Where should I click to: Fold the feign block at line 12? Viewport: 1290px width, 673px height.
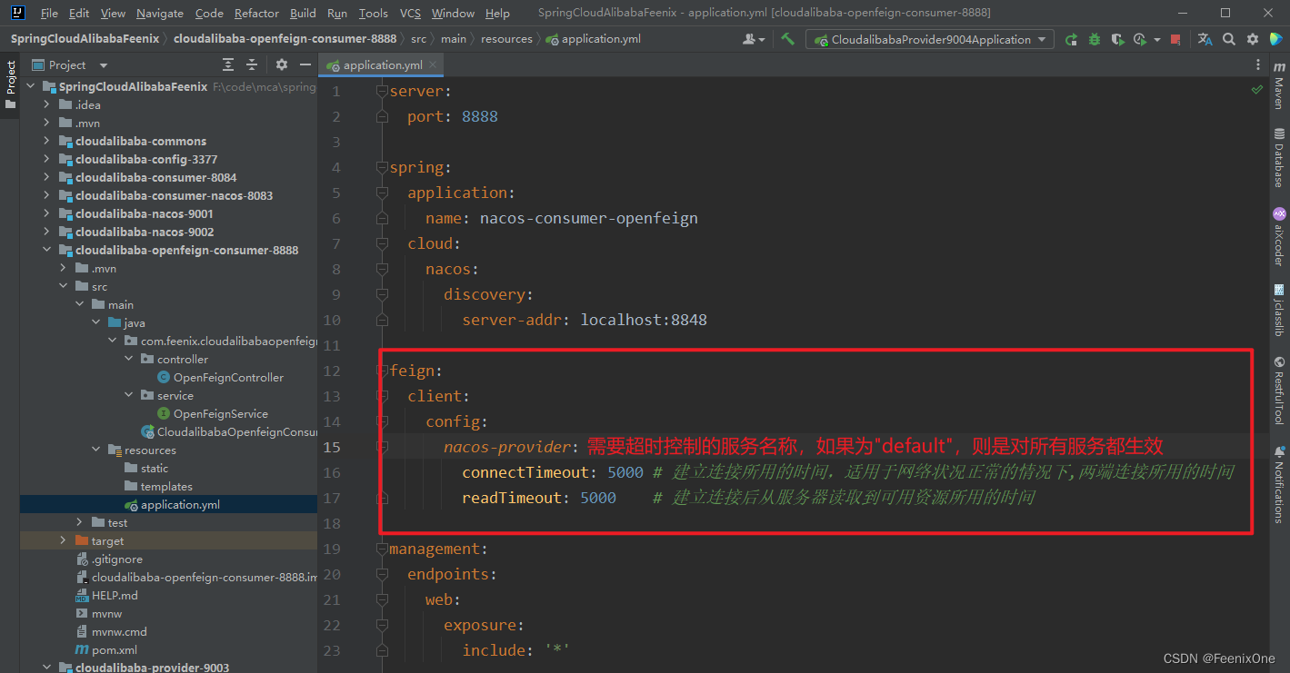(383, 371)
